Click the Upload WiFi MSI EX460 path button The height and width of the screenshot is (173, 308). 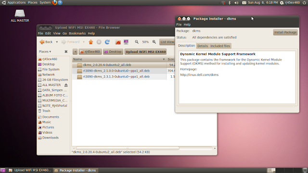(x=145, y=52)
